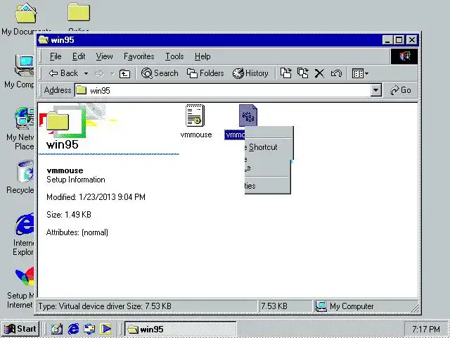Click the clock showing 7:17 PM
Image resolution: width=450 pixels, height=338 pixels.
(426, 329)
